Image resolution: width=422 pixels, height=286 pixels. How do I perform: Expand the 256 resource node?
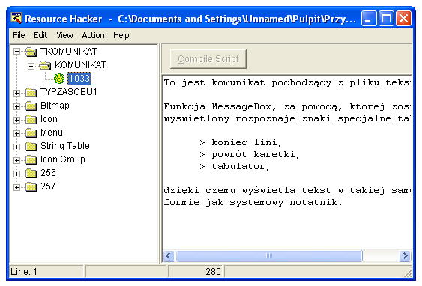coord(16,174)
